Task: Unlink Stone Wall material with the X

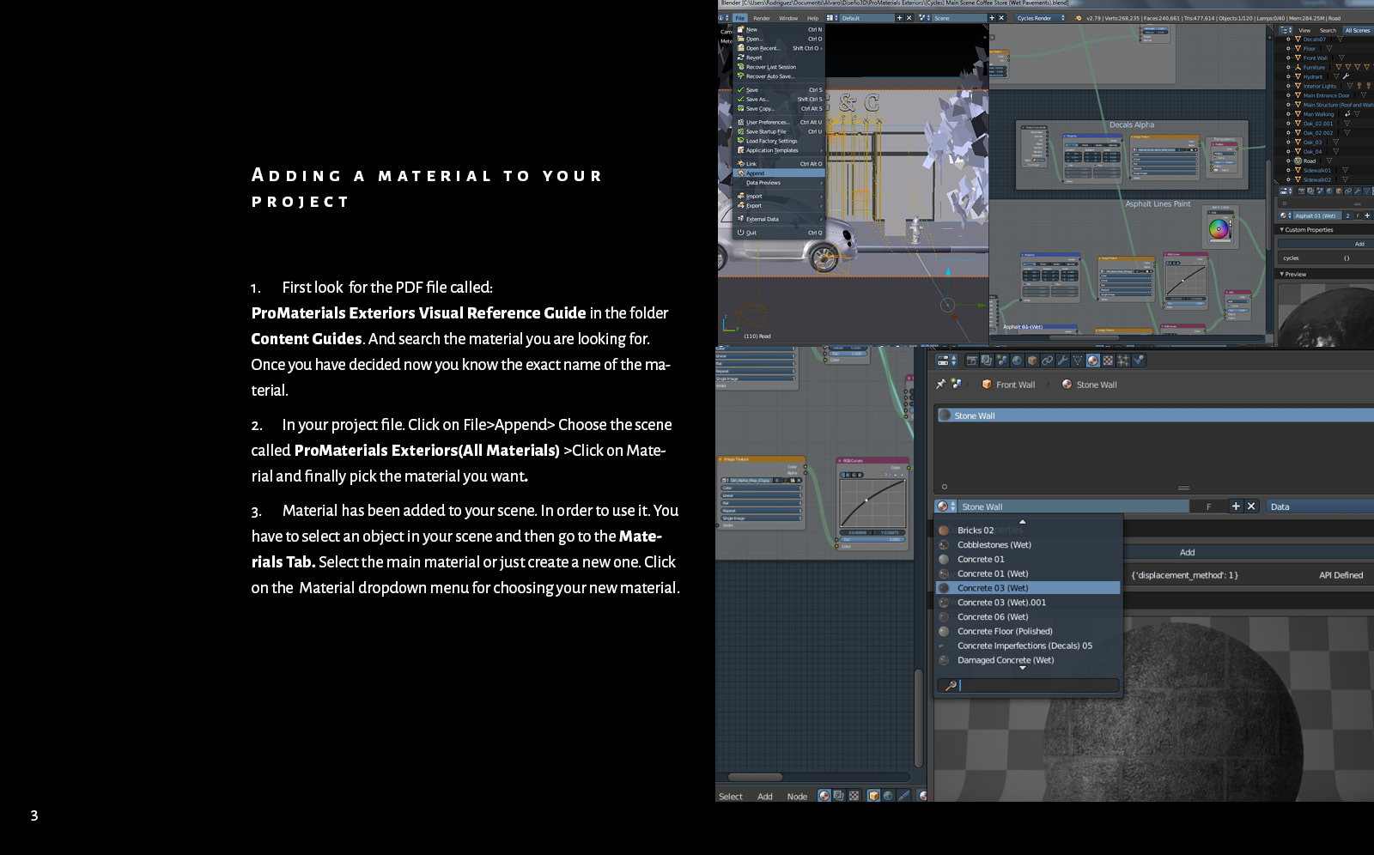Action: (x=1251, y=506)
